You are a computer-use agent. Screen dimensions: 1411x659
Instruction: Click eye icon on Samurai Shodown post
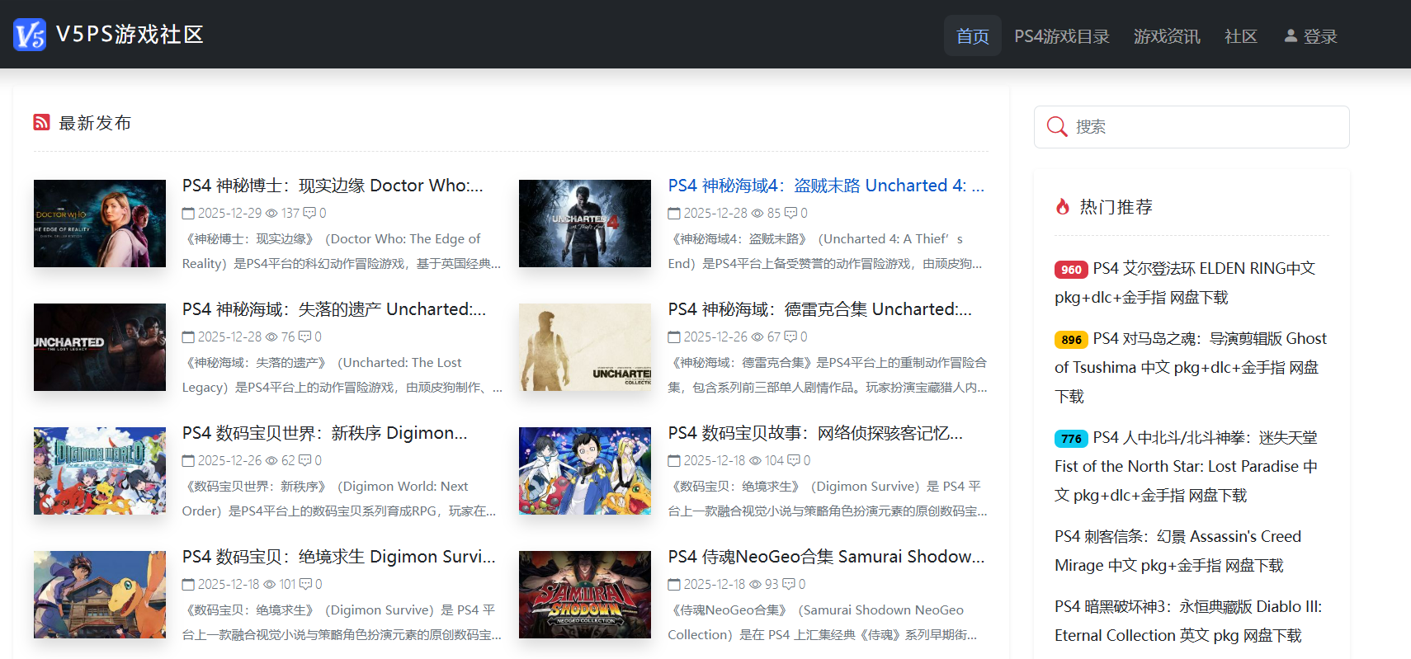pos(755,584)
